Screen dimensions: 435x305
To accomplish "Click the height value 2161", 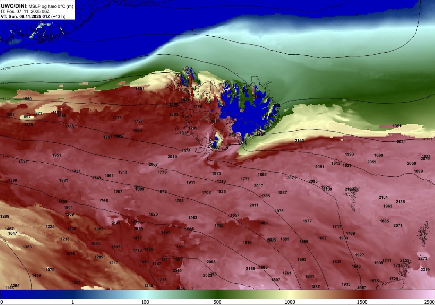I will [383, 197].
